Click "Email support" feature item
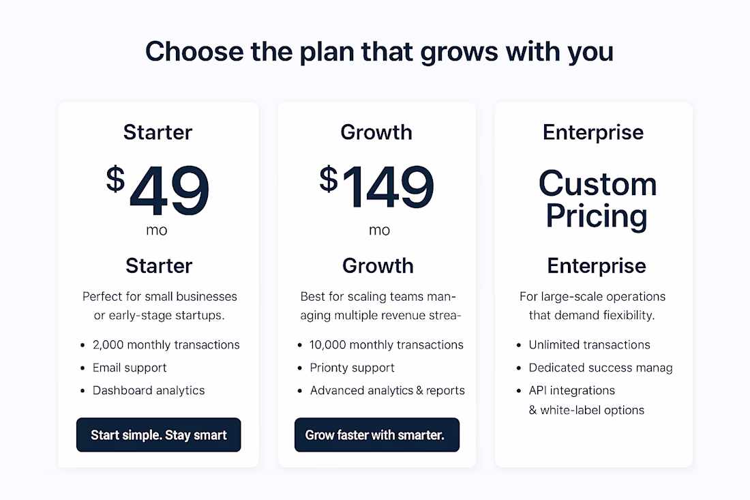This screenshot has width=750, height=500. click(x=130, y=368)
